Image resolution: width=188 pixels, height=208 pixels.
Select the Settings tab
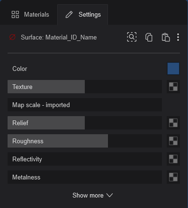83,15
